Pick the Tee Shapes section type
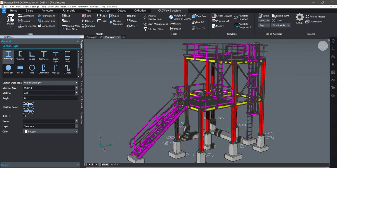376x211 pixels. tap(44, 55)
